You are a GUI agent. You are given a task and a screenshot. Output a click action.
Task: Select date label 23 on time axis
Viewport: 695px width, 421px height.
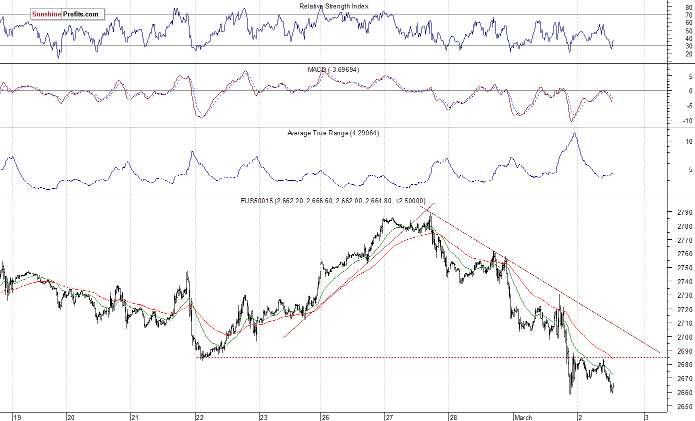tap(263, 418)
